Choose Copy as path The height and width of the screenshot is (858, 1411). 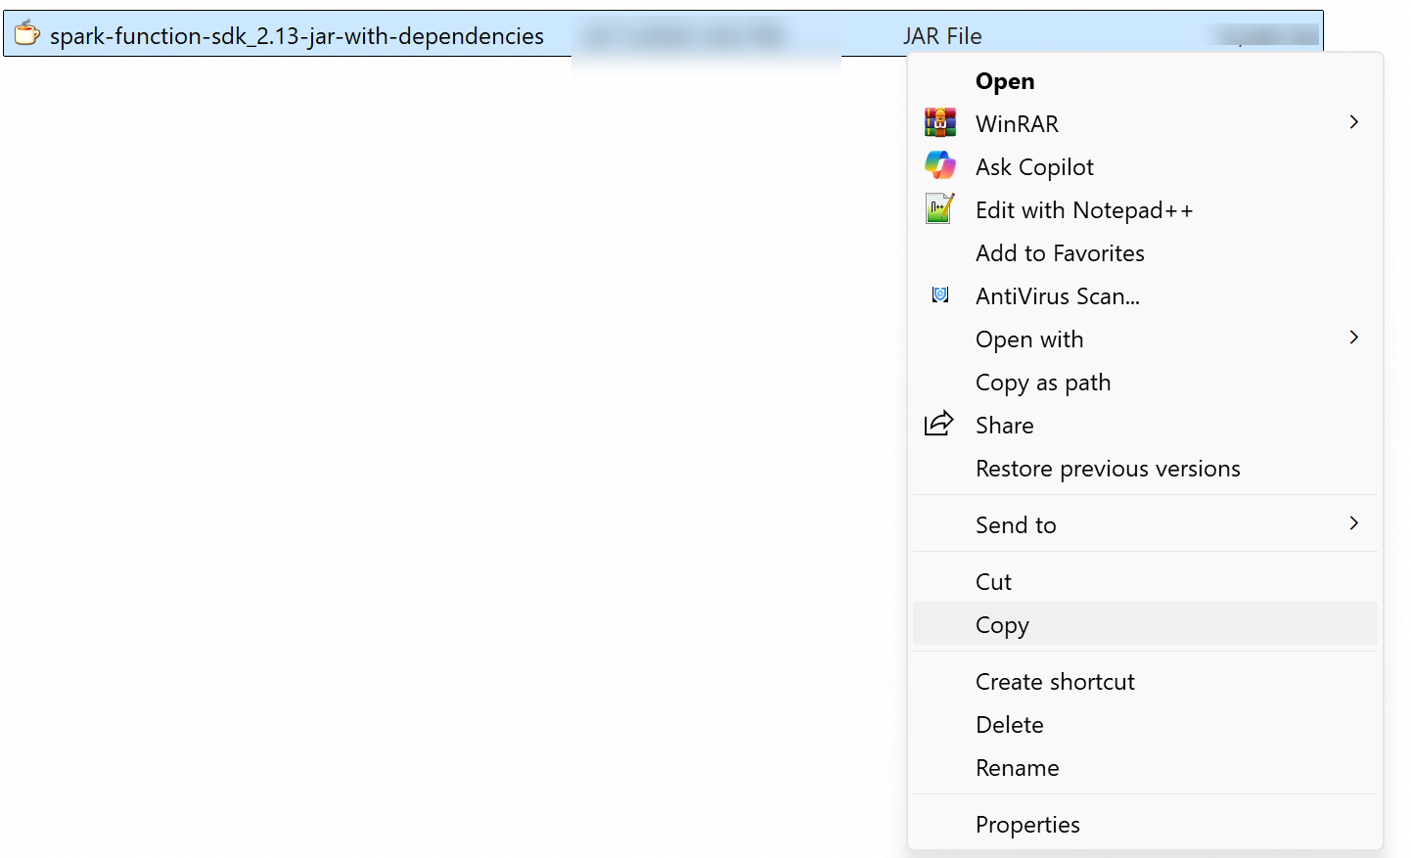pos(1145,383)
